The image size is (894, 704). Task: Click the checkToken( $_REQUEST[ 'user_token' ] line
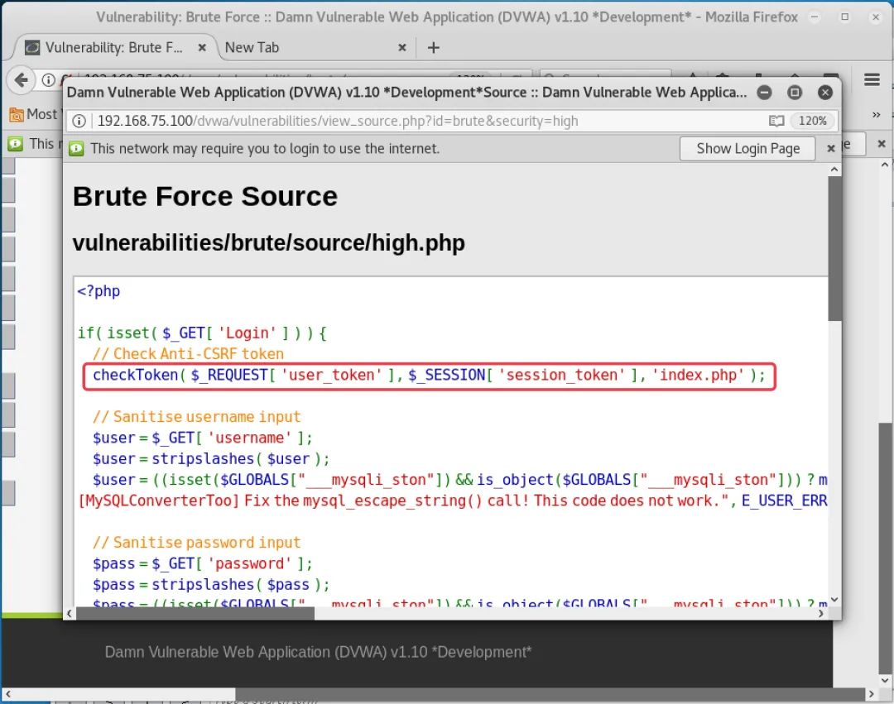[429, 376]
